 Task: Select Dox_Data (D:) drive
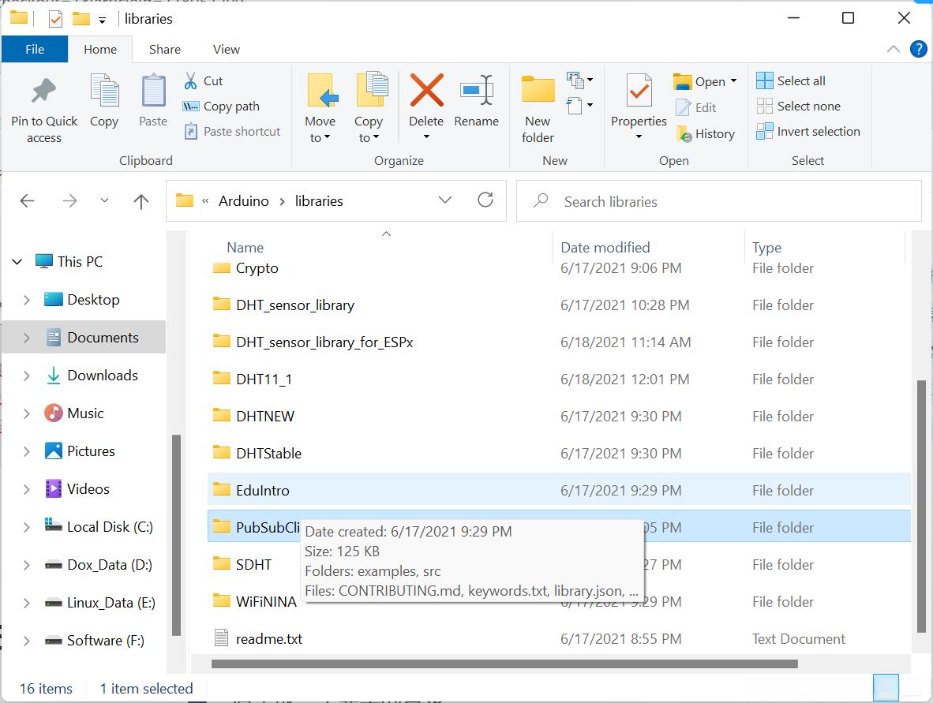click(99, 565)
